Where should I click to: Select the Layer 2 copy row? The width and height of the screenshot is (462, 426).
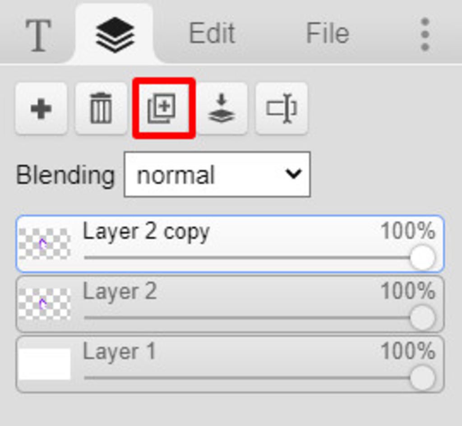[230, 244]
